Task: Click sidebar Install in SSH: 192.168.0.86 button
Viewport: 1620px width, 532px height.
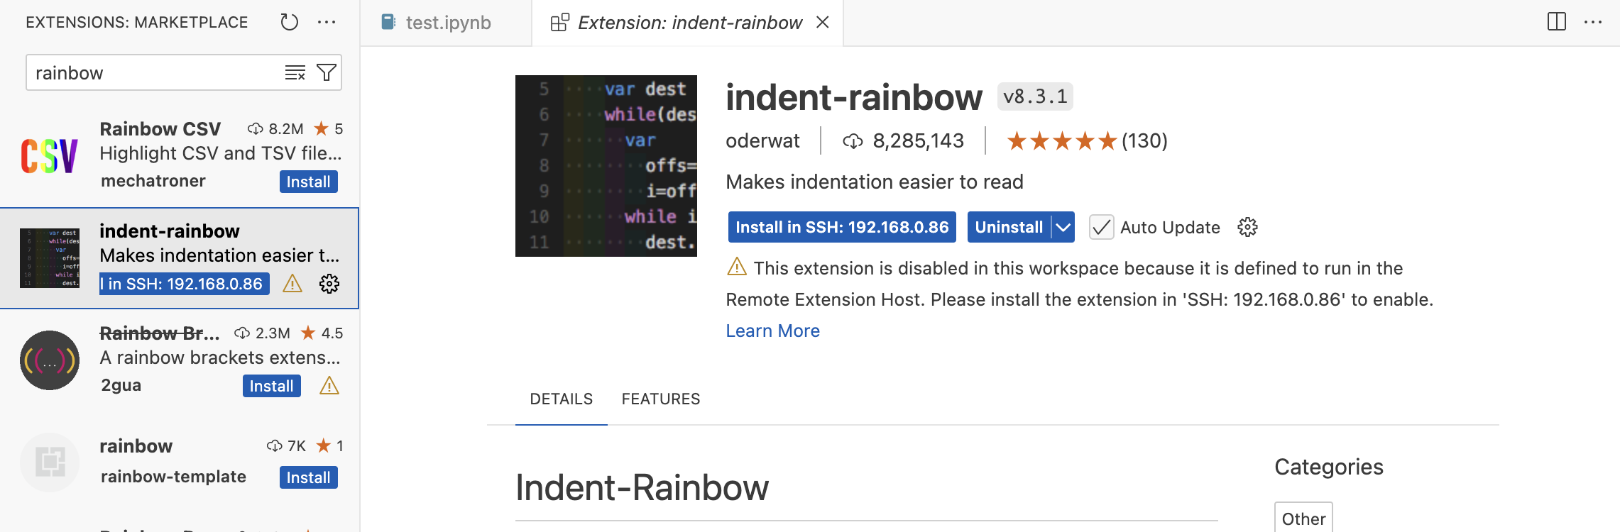Action: point(185,284)
